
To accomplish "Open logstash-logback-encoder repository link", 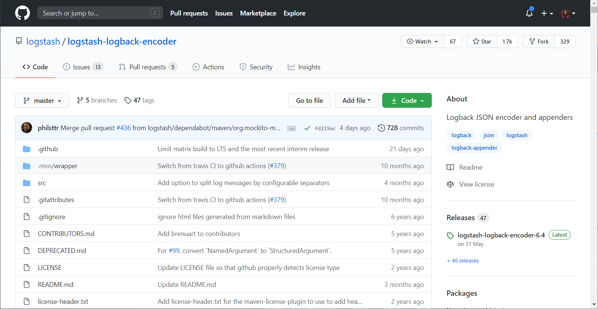I will [122, 41].
